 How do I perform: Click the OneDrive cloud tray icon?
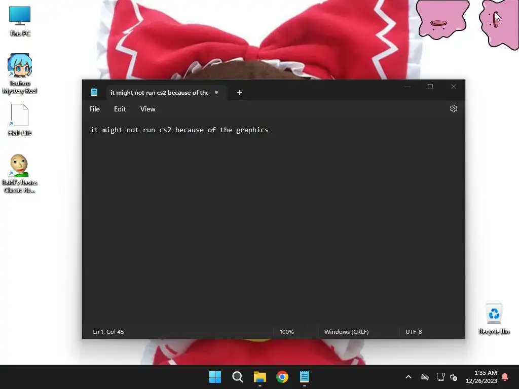point(425,377)
